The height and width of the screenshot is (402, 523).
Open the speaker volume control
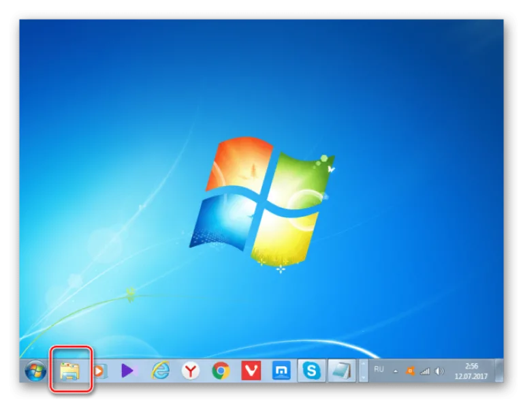[440, 371]
